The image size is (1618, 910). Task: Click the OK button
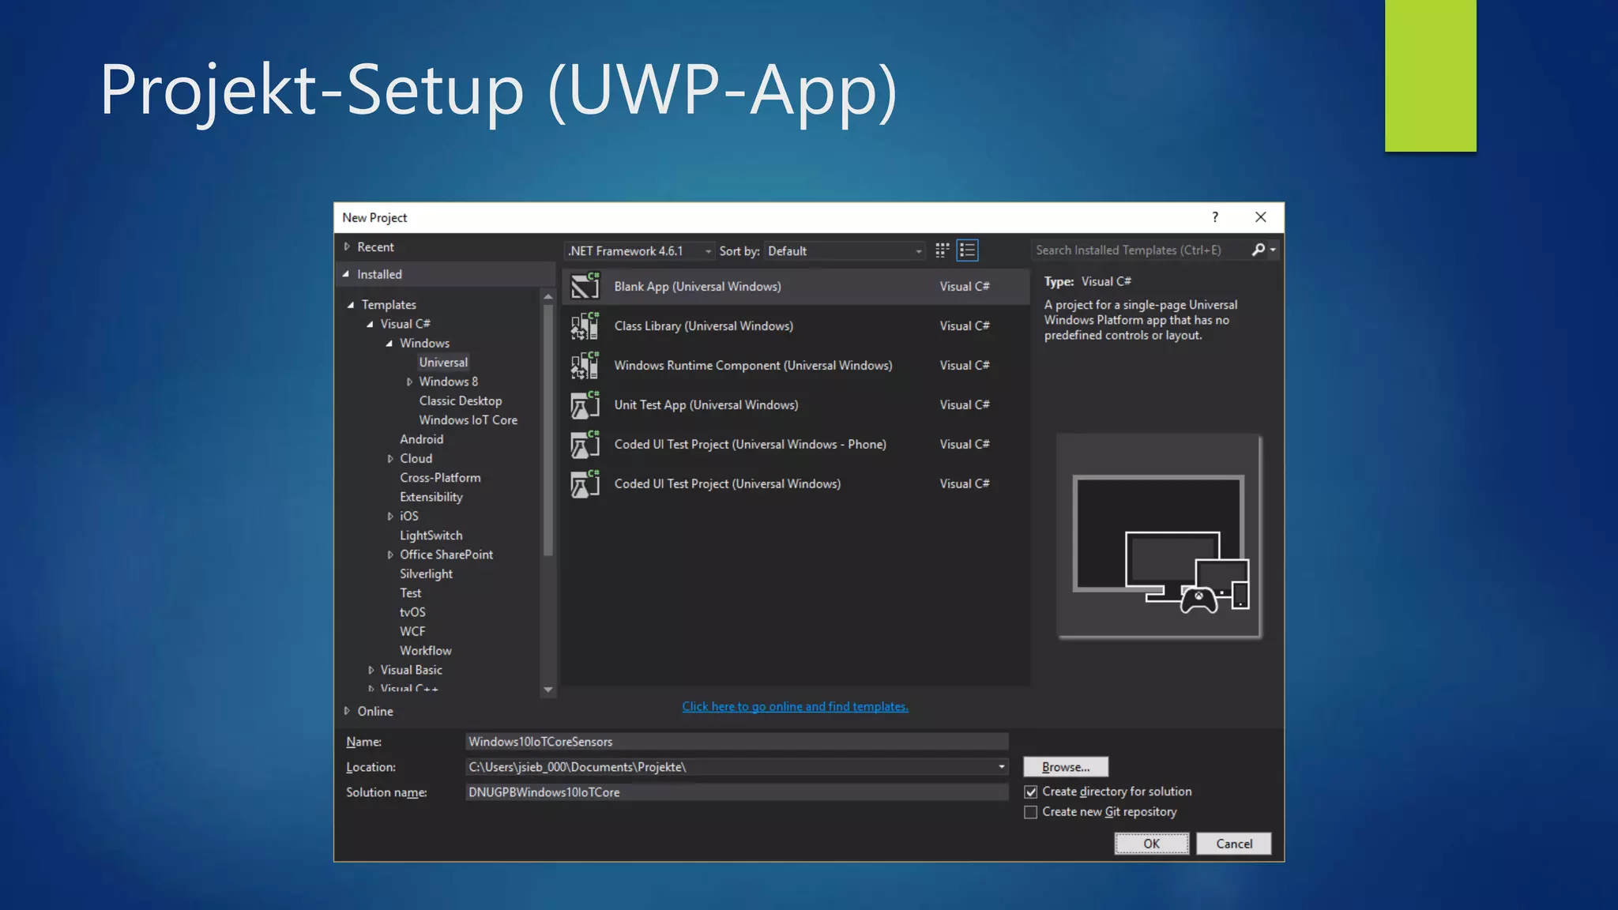point(1151,844)
